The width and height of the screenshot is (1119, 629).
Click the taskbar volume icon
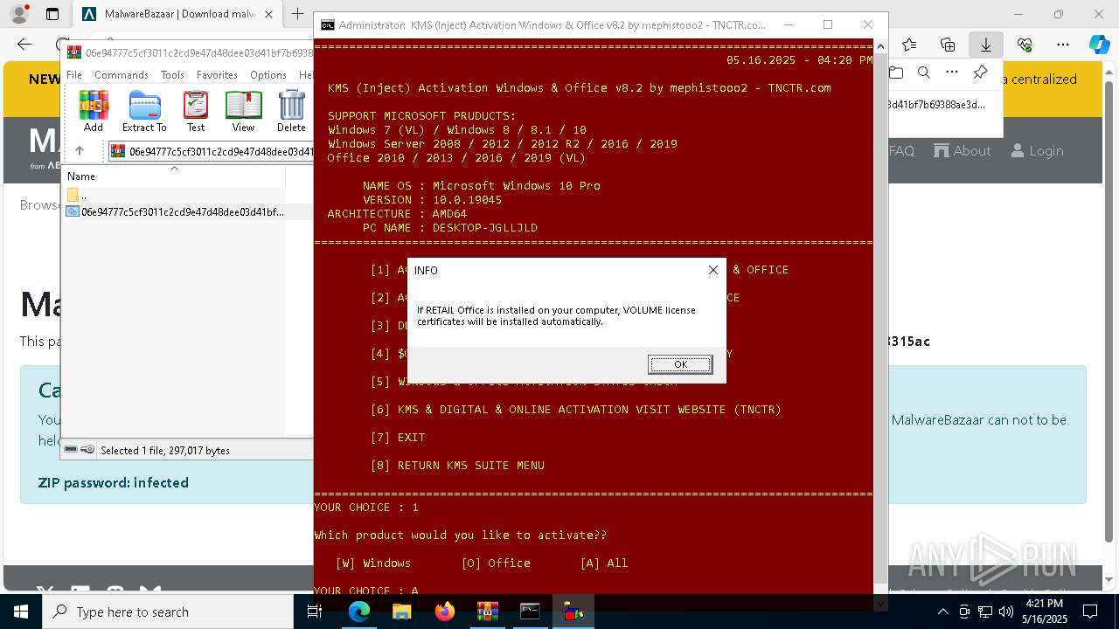pos(1005,612)
